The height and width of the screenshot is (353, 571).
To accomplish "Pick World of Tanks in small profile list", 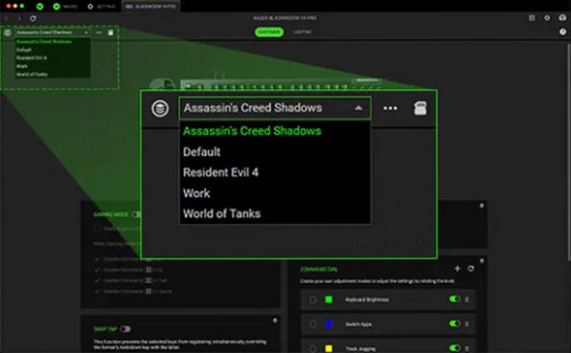I will point(32,75).
